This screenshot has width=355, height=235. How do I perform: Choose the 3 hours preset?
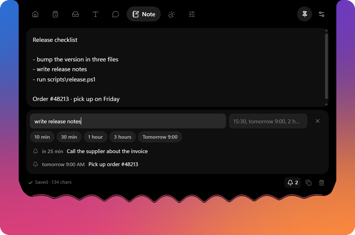pos(123,137)
